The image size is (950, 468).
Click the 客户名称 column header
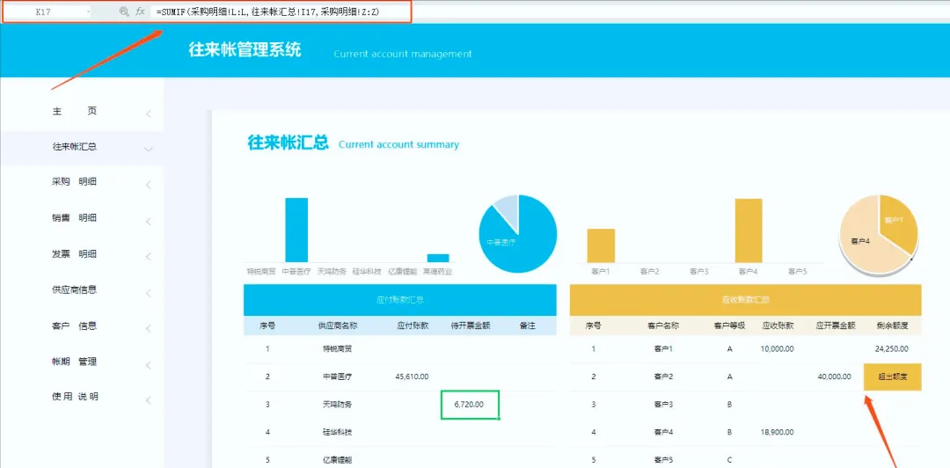click(x=663, y=325)
